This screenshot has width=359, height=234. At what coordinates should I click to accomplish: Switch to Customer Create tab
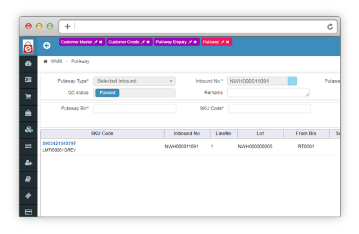tap(124, 42)
